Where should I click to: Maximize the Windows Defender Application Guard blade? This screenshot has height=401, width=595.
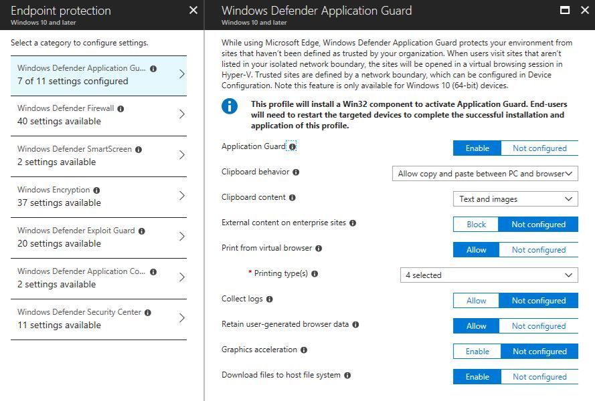coord(565,10)
